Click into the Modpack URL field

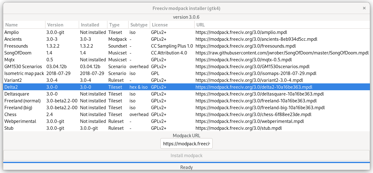point(186,144)
